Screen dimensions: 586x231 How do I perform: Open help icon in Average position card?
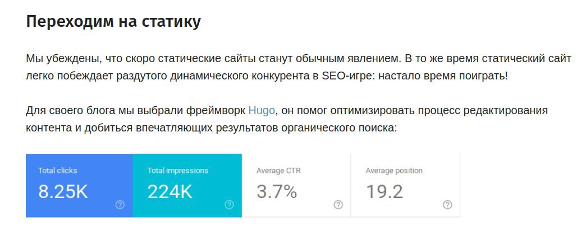point(447,205)
